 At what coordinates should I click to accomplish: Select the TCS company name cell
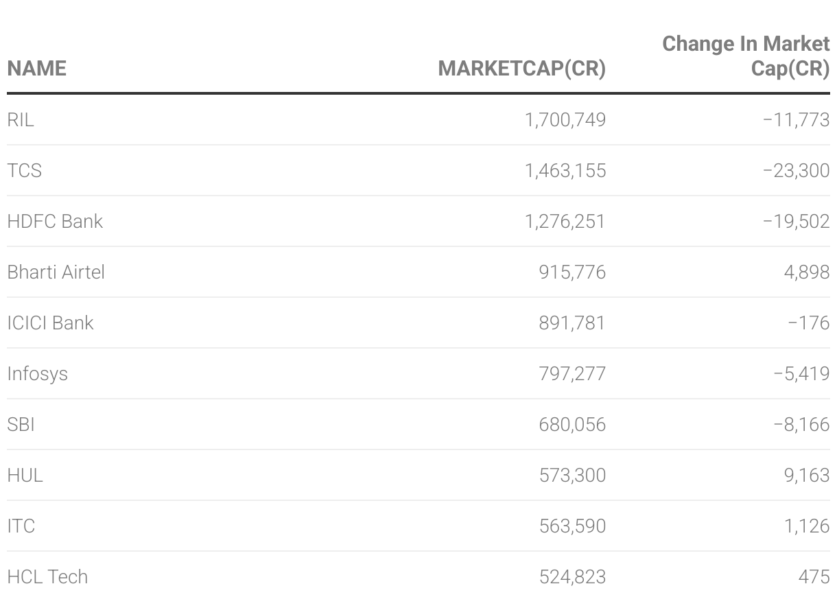coord(25,171)
